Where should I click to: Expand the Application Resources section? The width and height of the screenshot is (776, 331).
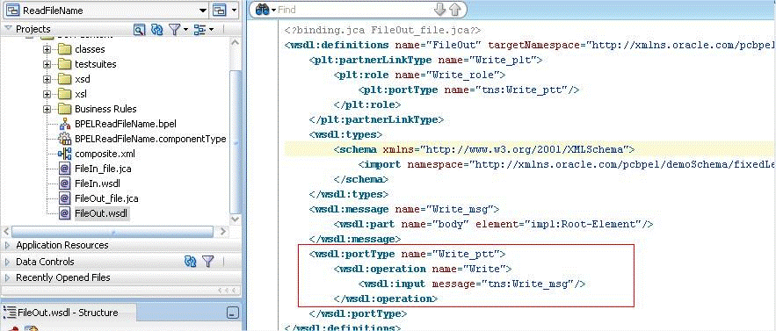tap(7, 246)
